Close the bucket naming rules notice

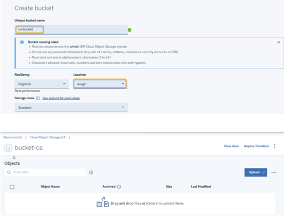coord(278,42)
